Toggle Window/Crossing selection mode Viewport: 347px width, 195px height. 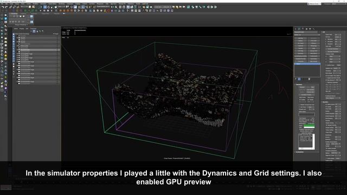pos(41,7)
